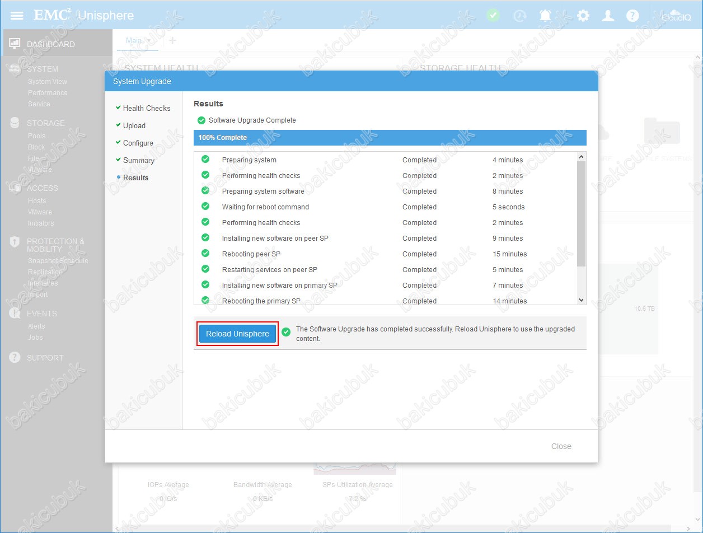Viewport: 703px width, 533px height.
Task: Open Replication in sidebar
Action: [x=45, y=272]
